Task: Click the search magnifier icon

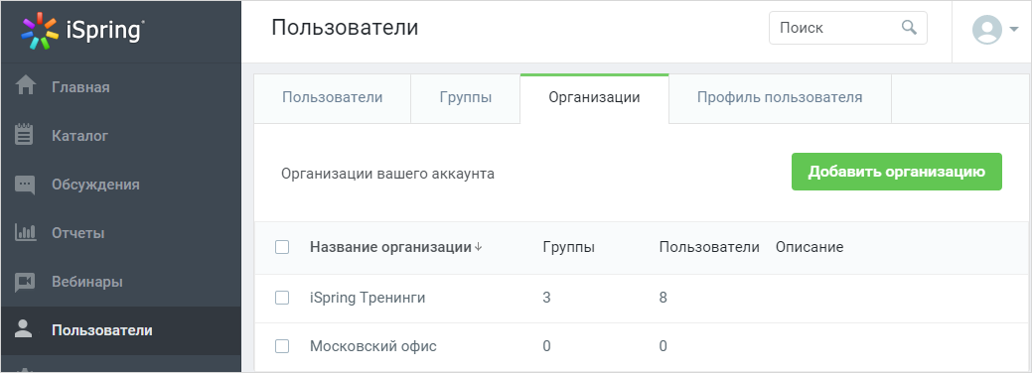Action: (x=909, y=28)
